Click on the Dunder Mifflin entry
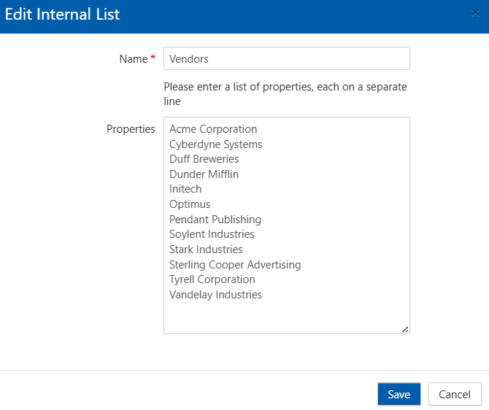The image size is (489, 410). (x=204, y=174)
